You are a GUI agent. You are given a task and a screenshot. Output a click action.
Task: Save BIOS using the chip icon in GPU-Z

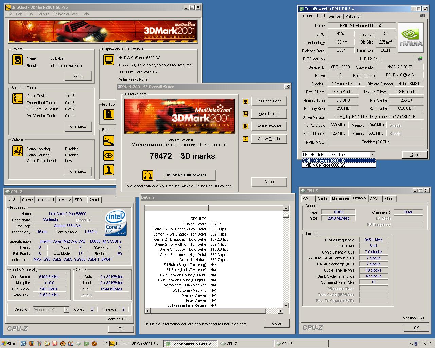click(x=420, y=58)
